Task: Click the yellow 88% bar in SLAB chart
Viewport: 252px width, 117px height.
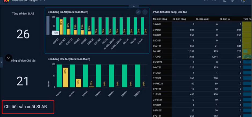Action: click(61, 27)
